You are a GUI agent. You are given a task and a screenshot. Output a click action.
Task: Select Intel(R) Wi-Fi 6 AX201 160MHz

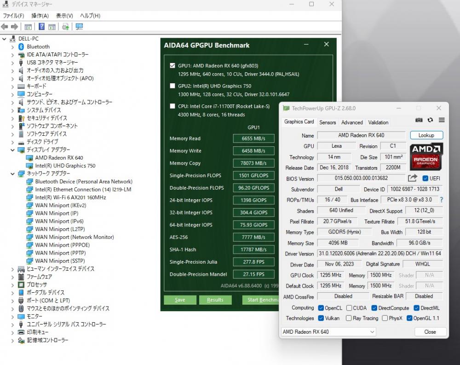click(x=70, y=197)
